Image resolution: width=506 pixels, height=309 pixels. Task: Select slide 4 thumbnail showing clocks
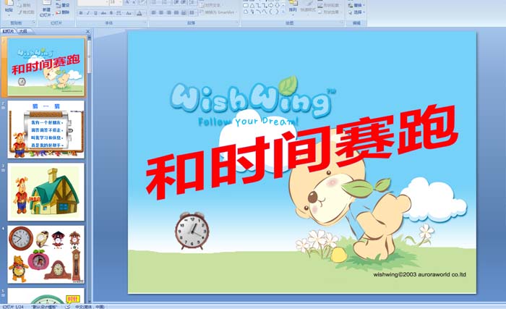(x=46, y=255)
